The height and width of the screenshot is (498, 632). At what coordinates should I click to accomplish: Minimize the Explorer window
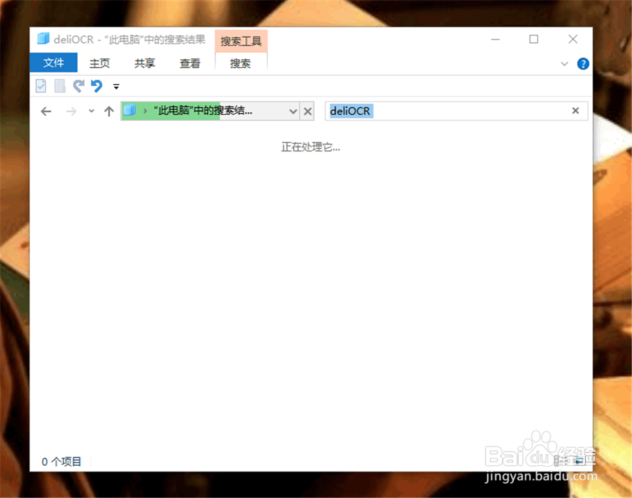495,40
